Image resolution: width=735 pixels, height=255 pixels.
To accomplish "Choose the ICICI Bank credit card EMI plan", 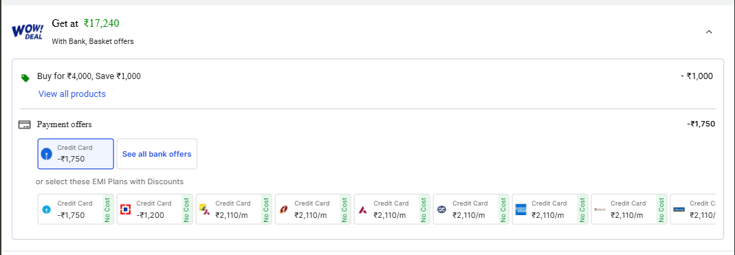I will coord(313,209).
